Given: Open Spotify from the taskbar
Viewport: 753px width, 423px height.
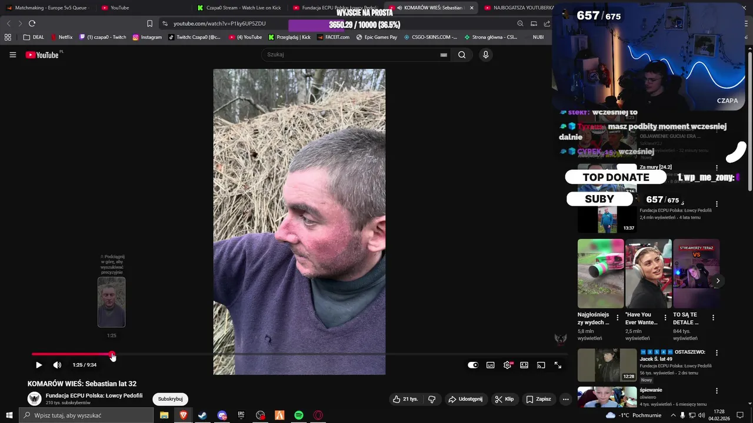Looking at the screenshot, I should click(299, 415).
